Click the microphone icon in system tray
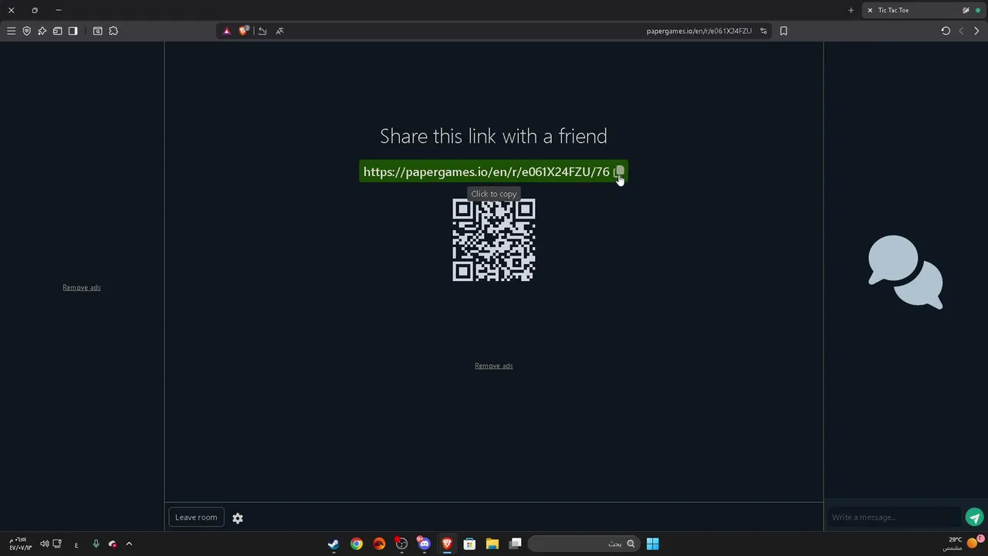The height and width of the screenshot is (556, 988). tap(96, 544)
